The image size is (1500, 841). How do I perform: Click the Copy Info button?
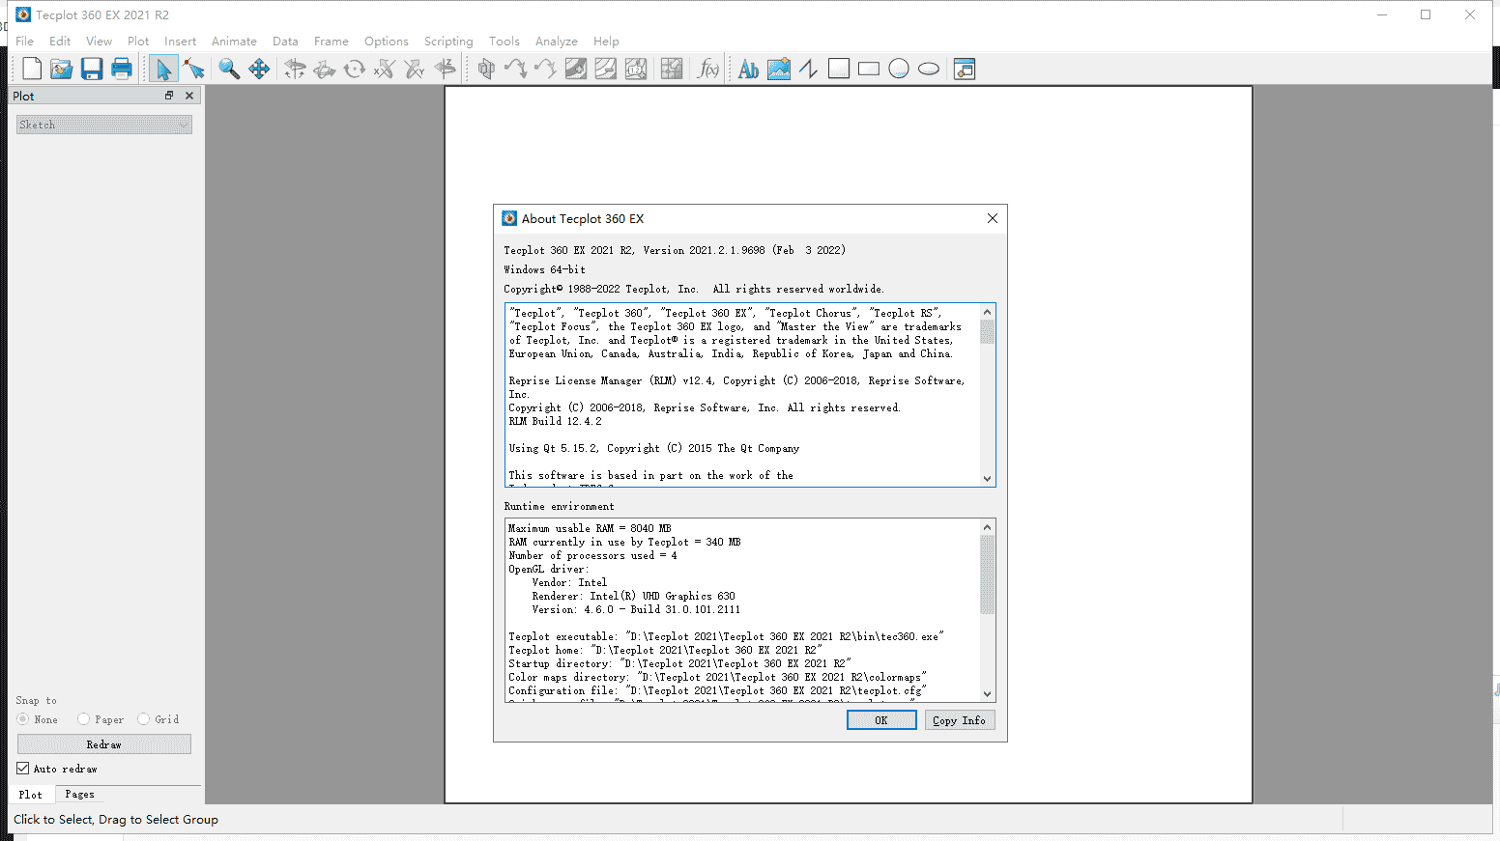(x=959, y=720)
